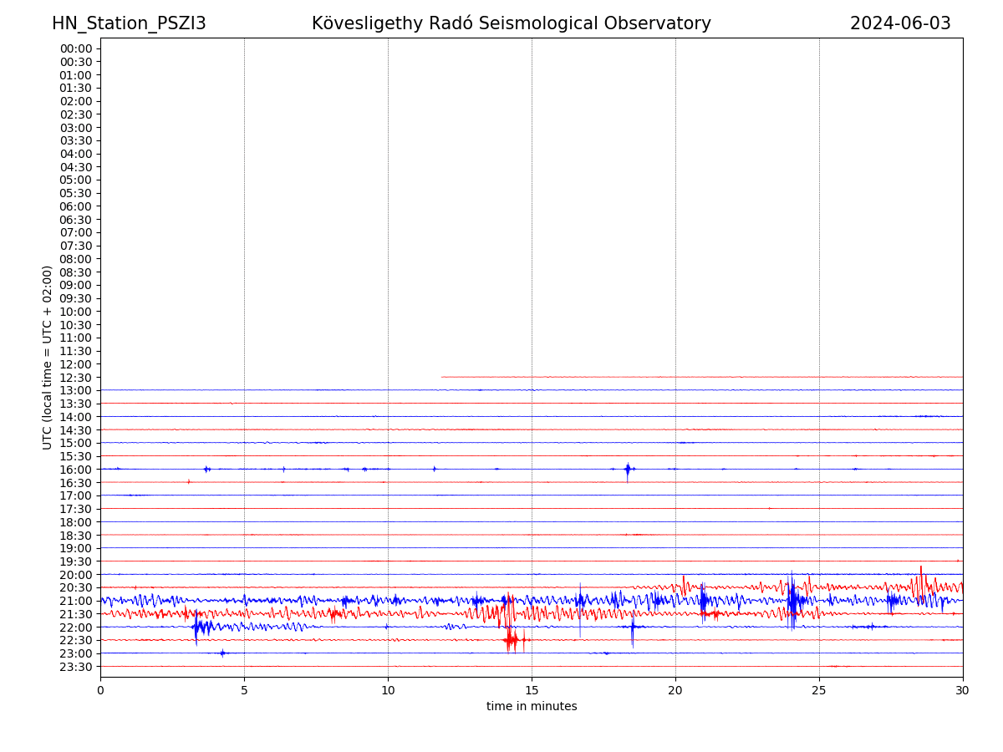The width and height of the screenshot is (1003, 752).
Task: Click the Kövesligethy Radó Seismological Observatory heading
Action: (x=511, y=23)
